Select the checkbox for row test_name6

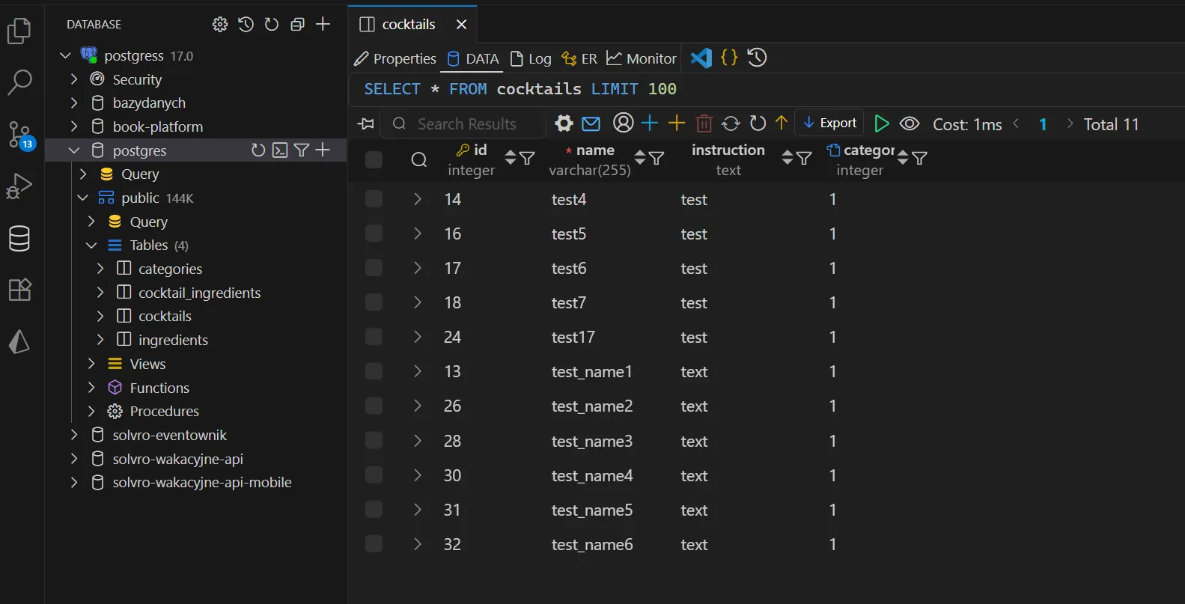(374, 544)
